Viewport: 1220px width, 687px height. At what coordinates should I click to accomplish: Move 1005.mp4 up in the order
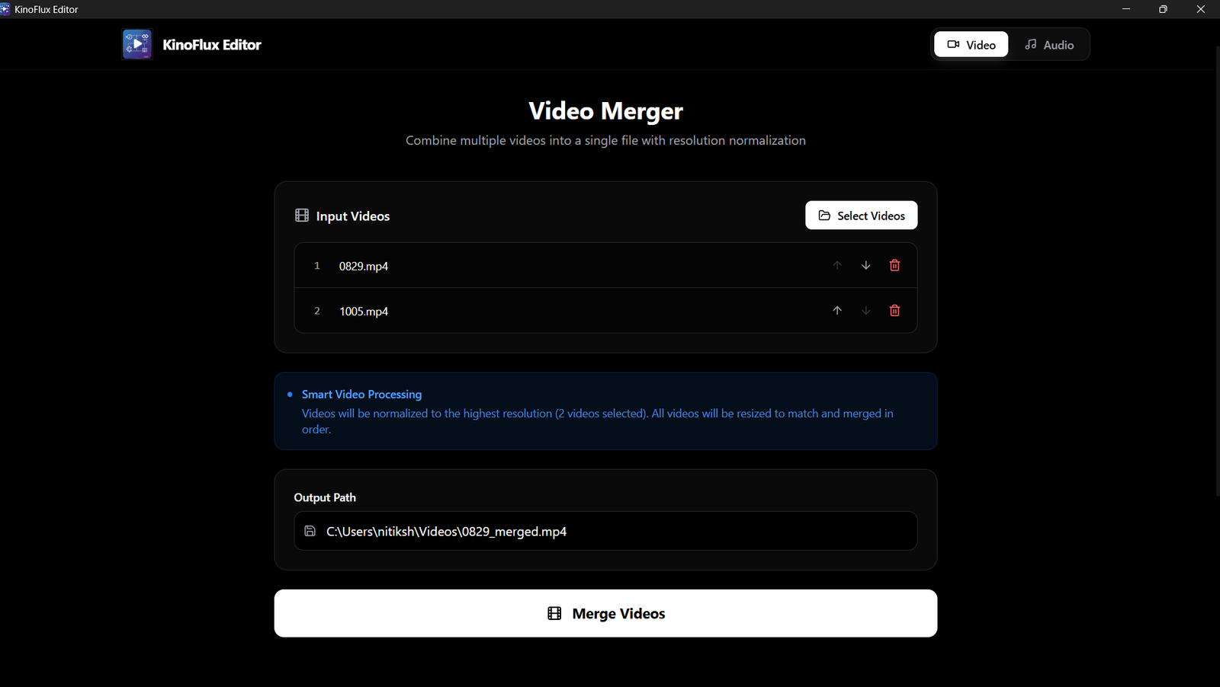point(836,311)
